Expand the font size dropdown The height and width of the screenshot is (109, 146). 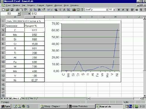tap(114, 10)
